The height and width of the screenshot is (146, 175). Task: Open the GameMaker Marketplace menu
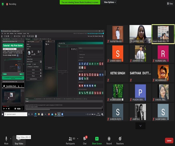click(20, 33)
